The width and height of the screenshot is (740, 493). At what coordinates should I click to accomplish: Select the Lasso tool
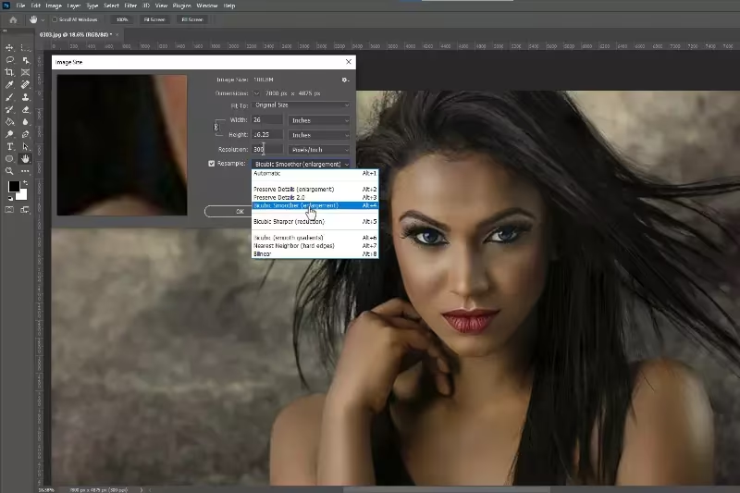[9, 60]
